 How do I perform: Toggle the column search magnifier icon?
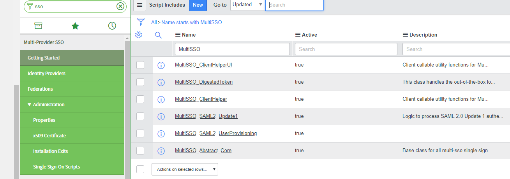158,35
